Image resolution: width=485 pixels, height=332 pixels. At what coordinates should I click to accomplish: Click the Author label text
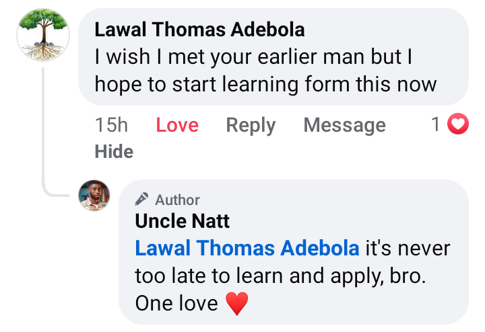coord(177,200)
